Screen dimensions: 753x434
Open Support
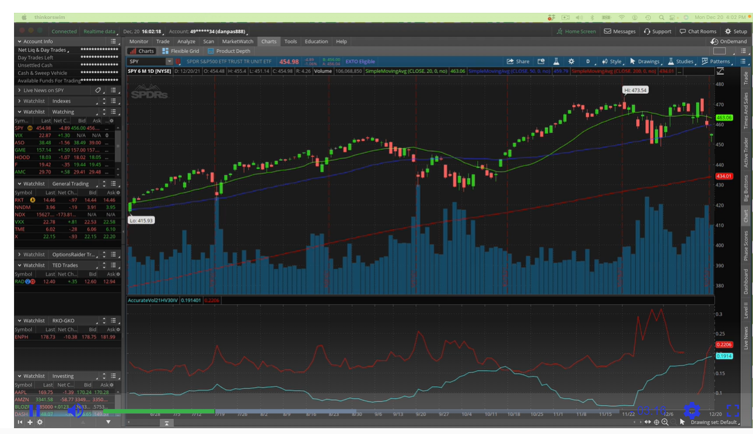pyautogui.click(x=657, y=31)
